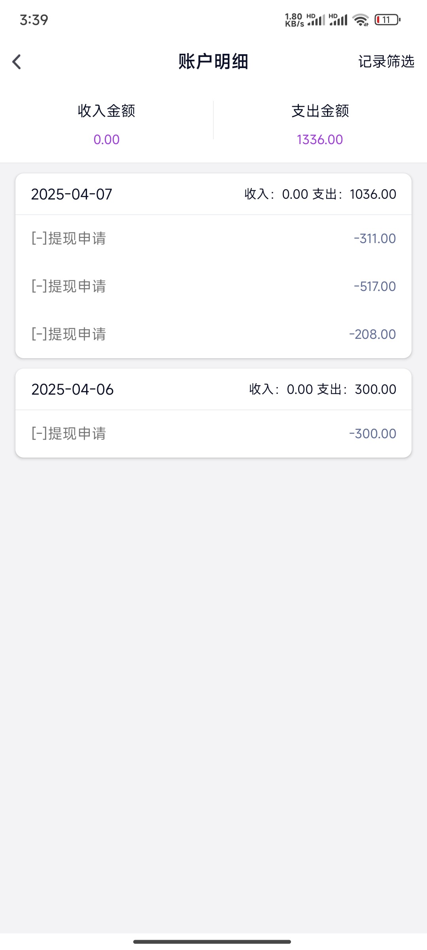Screen dimensions: 427x950
Task: Tap the network speed KB/s indicator
Action: [294, 20]
